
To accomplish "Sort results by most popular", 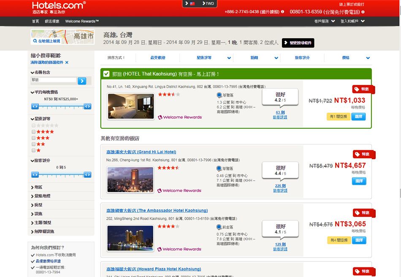I will [x=158, y=58].
